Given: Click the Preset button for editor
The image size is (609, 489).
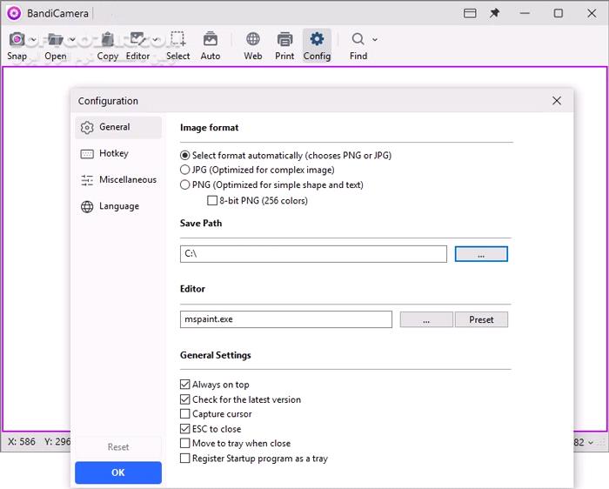Looking at the screenshot, I should coord(481,320).
